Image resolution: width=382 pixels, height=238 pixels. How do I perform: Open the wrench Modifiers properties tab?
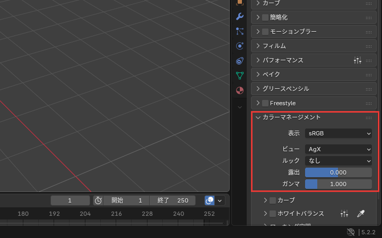click(240, 16)
